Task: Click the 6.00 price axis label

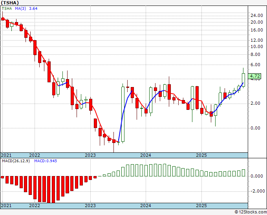Action: 256,65
